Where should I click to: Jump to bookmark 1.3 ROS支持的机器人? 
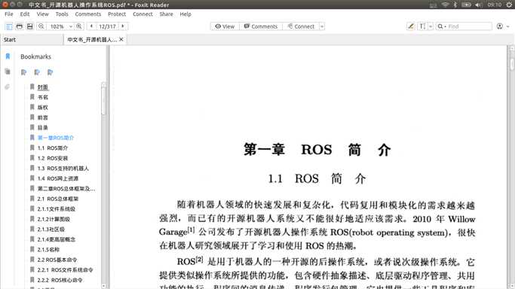click(x=63, y=169)
